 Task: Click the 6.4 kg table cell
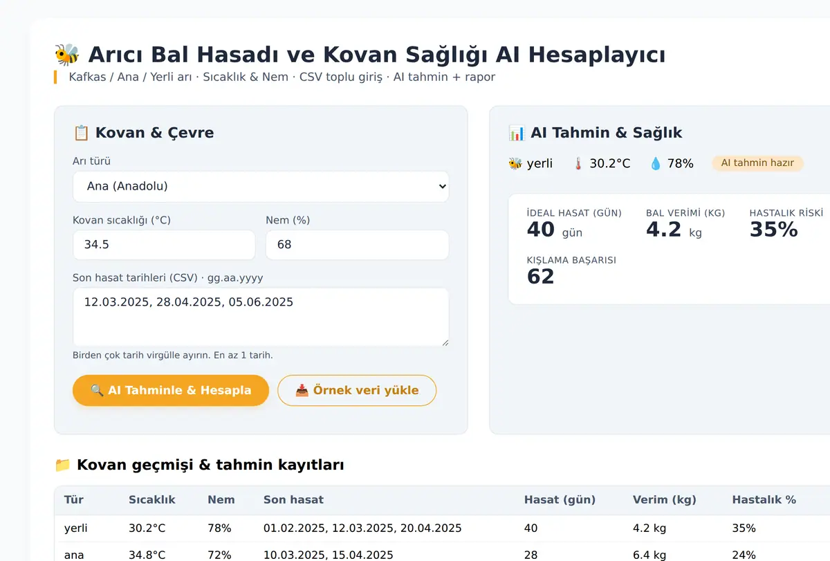pos(649,555)
